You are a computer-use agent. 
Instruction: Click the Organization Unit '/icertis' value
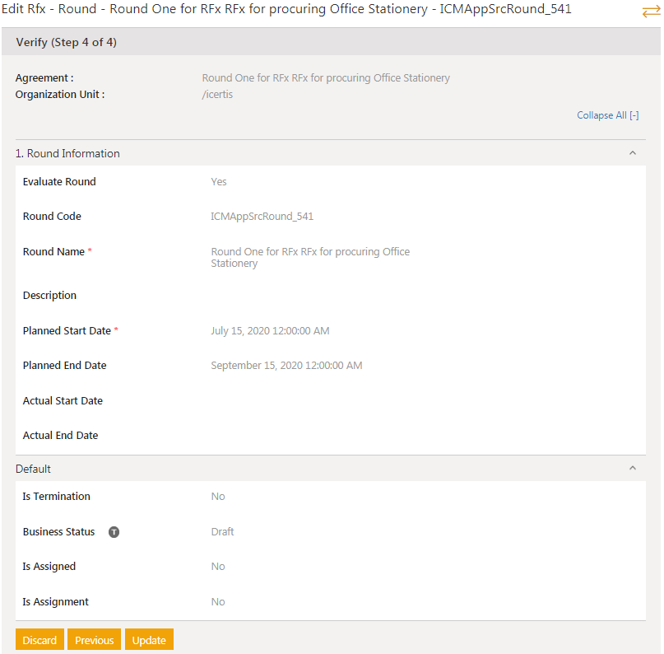217,94
